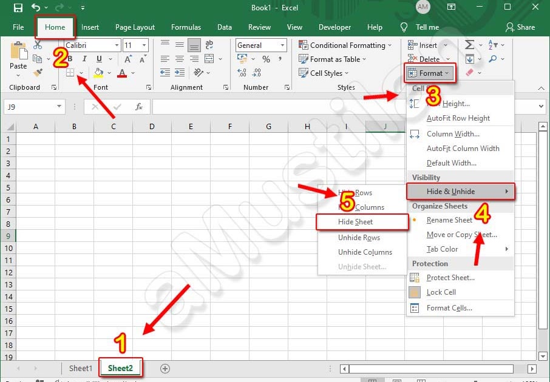Open the Font Color swatch
This screenshot has width=550, height=382.
[121, 73]
